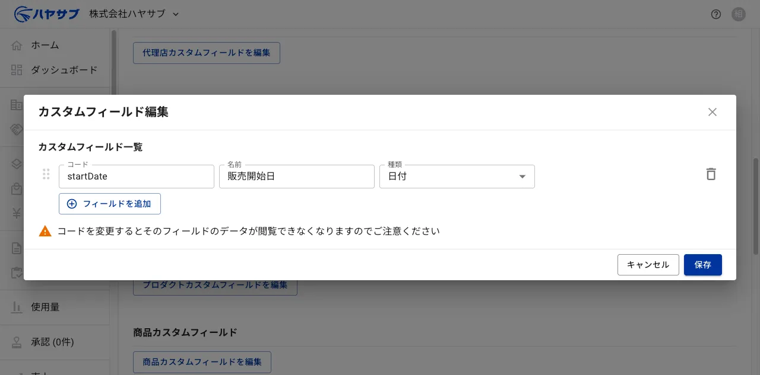Viewport: 760px width, 375px height.
Task: Click プロダクトカスタムフィールドを編集 button
Action: 215,286
